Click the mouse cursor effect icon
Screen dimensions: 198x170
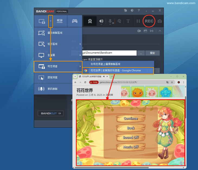[x=119, y=21]
